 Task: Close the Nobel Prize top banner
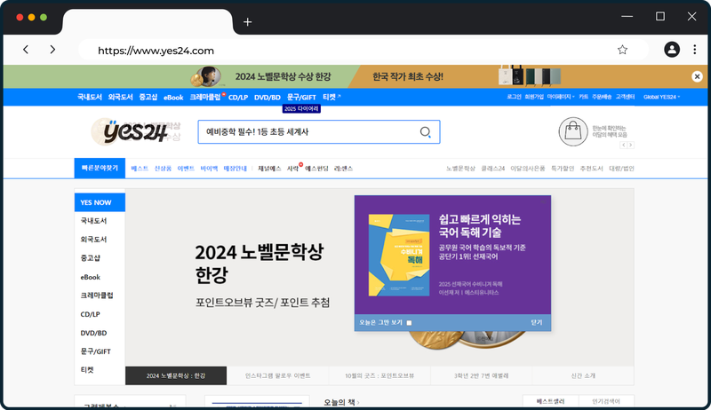click(x=697, y=76)
